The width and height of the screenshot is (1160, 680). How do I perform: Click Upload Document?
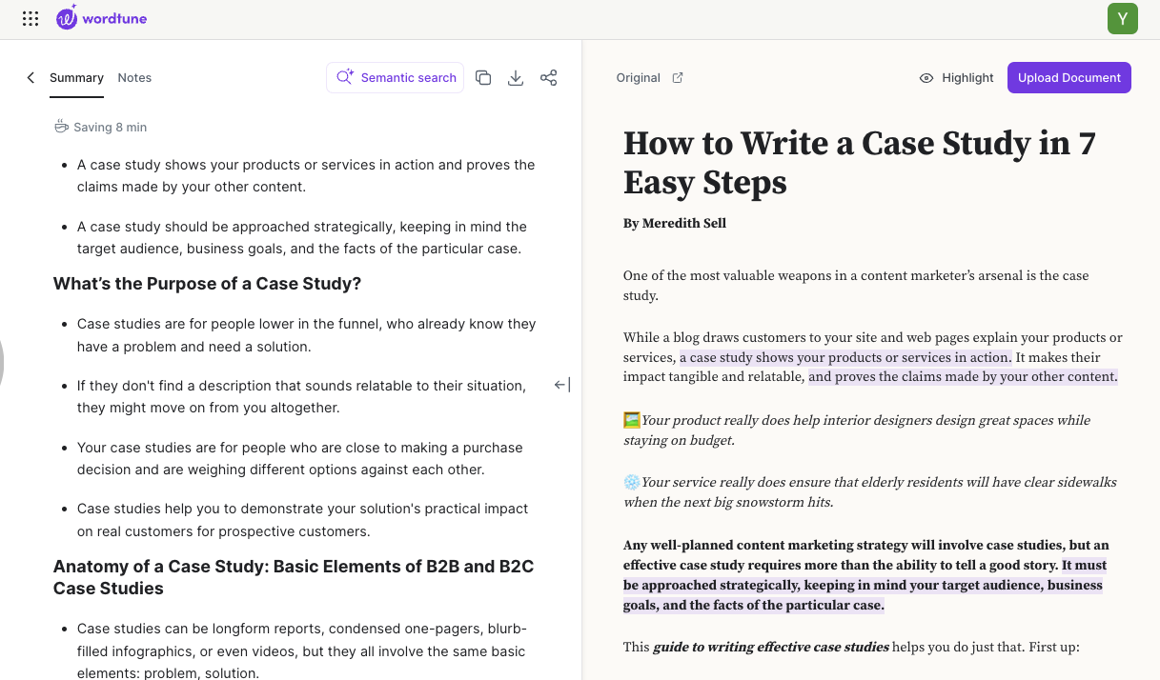point(1068,77)
